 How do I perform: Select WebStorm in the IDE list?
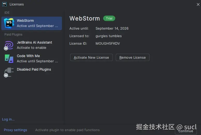coord(32,23)
